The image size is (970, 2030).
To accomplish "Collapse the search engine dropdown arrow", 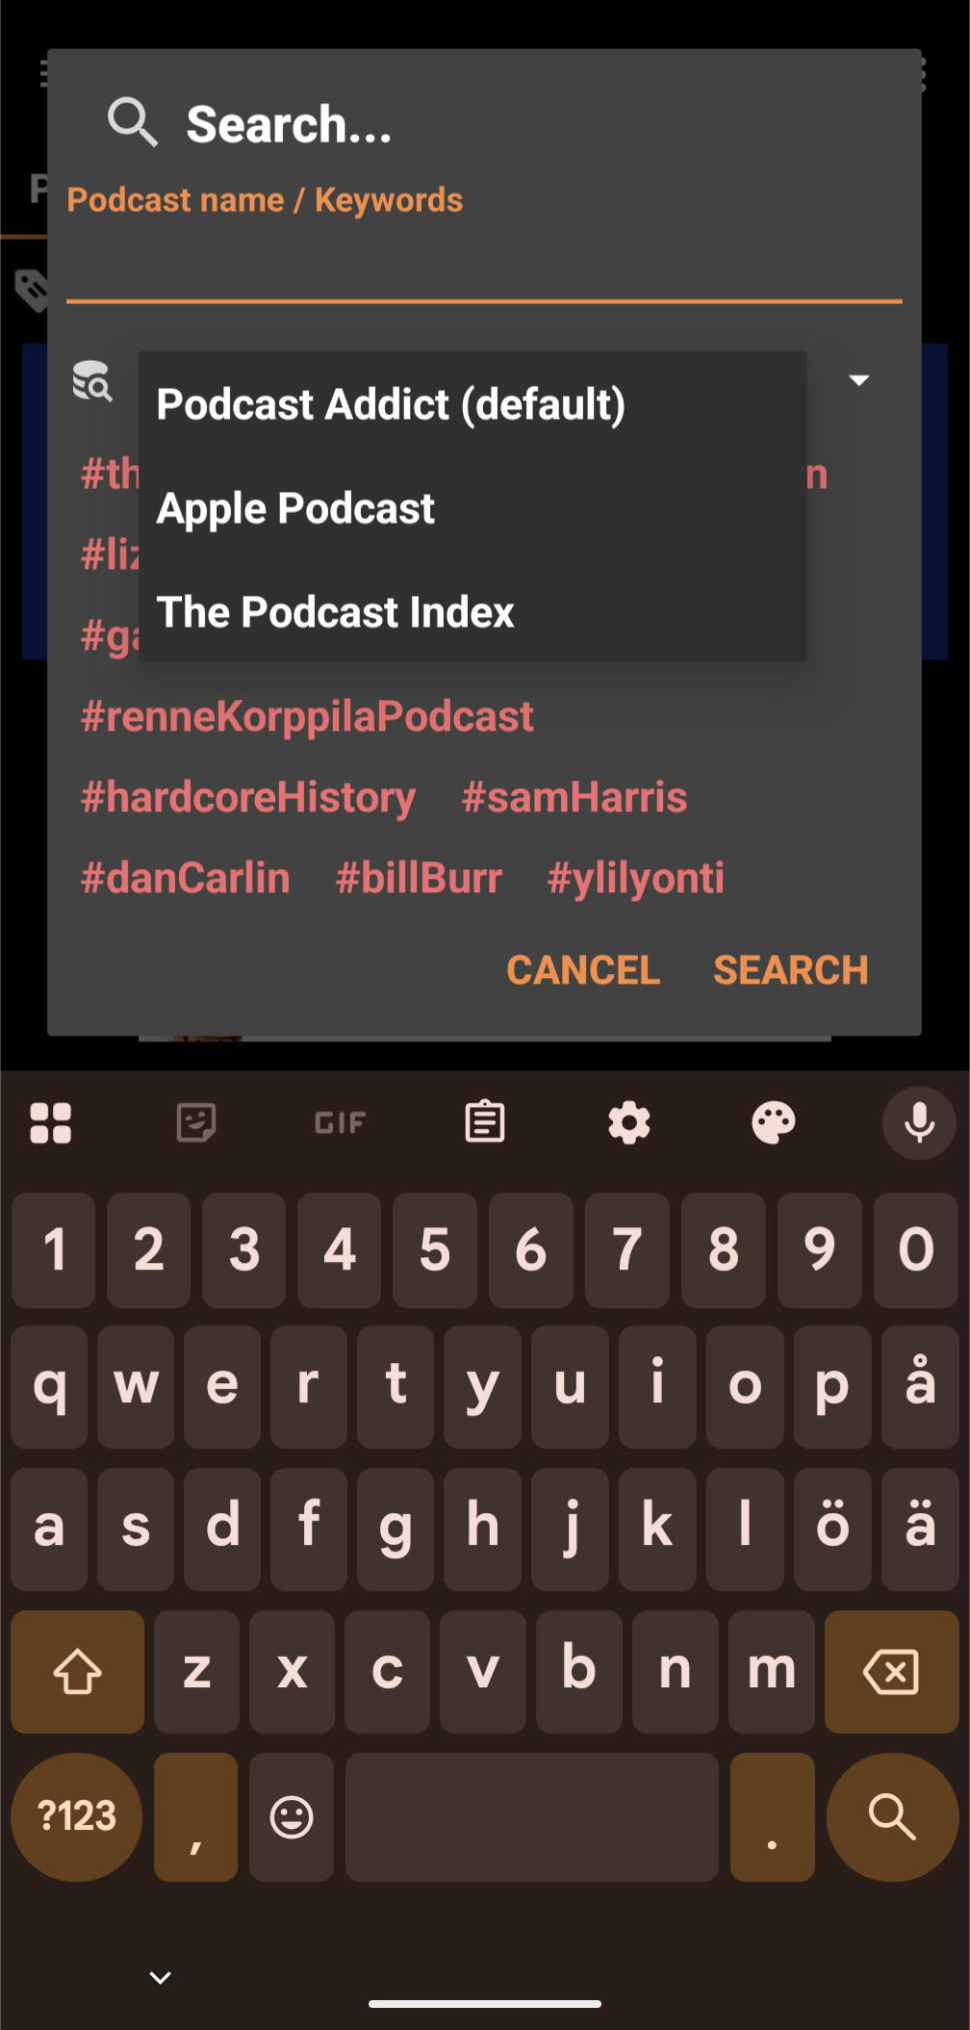I will pyautogui.click(x=859, y=380).
